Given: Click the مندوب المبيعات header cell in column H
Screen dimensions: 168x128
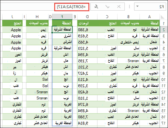Looking at the screenshot, I should 37,23.
